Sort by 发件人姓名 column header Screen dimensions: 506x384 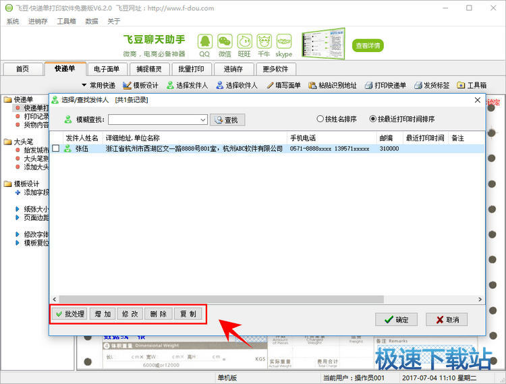(82, 138)
